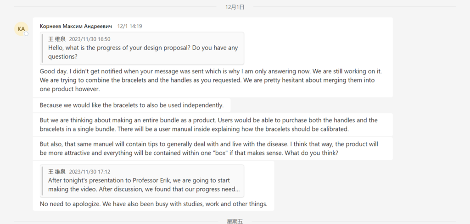Click the message about making an entire bundle
Image resolution: width=470 pixels, height=224 pixels.
(x=208, y=125)
